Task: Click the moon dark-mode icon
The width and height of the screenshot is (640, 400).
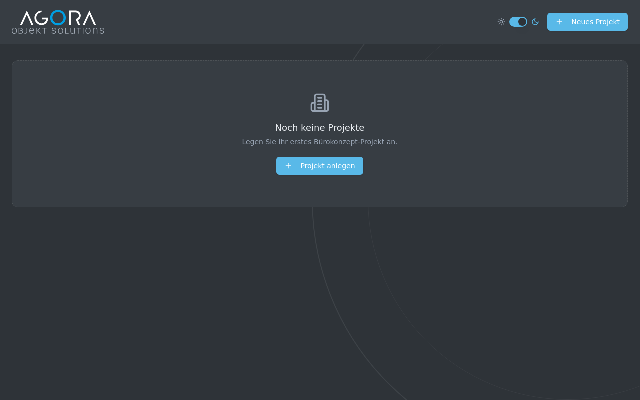Action: [535, 22]
